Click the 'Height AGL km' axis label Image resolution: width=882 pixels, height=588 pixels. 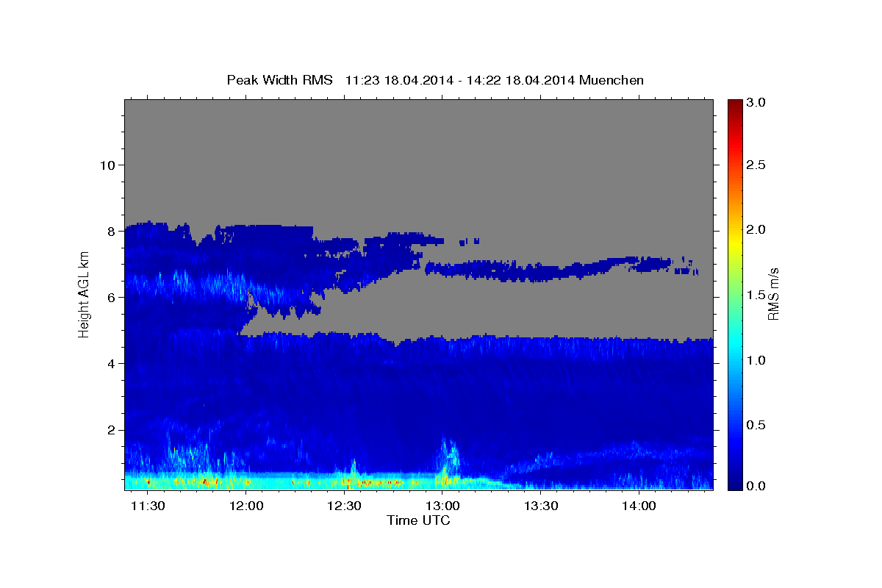coord(84,293)
